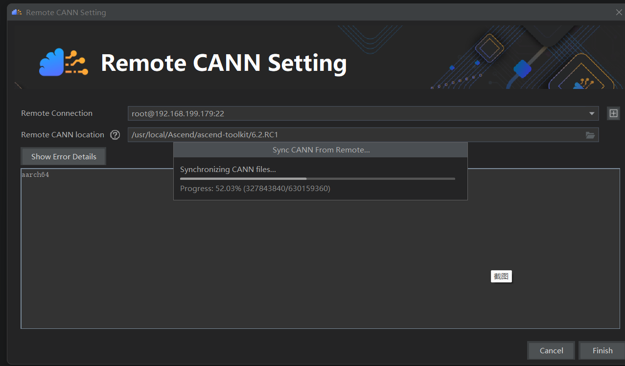Click the Remote CANN location label text
The width and height of the screenshot is (625, 366).
(63, 135)
